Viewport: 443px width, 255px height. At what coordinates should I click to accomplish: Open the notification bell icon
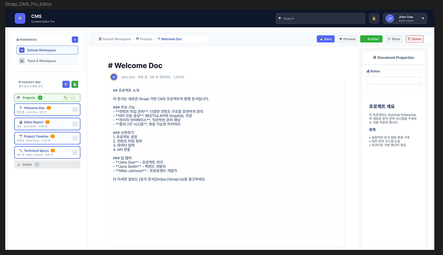tap(374, 18)
